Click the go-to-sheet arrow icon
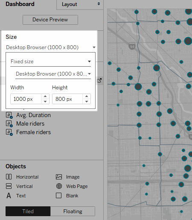 pyautogui.click(x=99, y=80)
